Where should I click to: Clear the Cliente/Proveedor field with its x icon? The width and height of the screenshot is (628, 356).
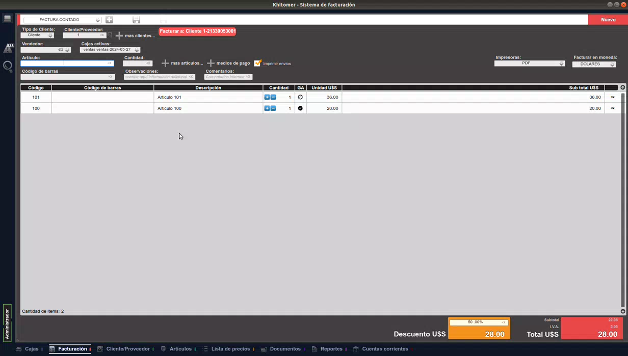coord(102,35)
